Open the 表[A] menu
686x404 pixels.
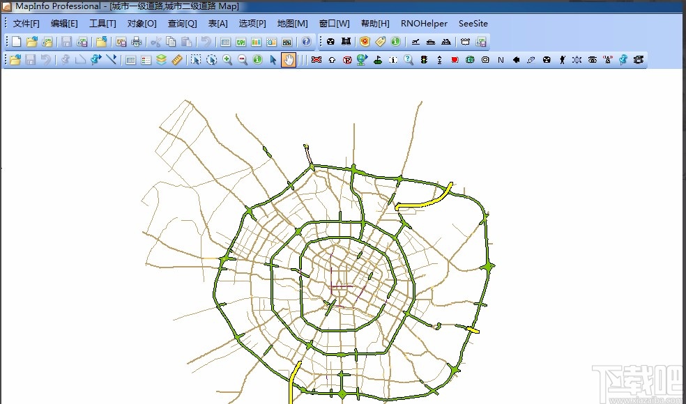[x=218, y=24]
